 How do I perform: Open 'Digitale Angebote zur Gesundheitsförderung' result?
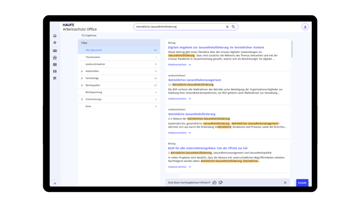click(216, 47)
